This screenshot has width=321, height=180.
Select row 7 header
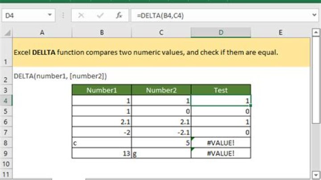[x=6, y=132]
